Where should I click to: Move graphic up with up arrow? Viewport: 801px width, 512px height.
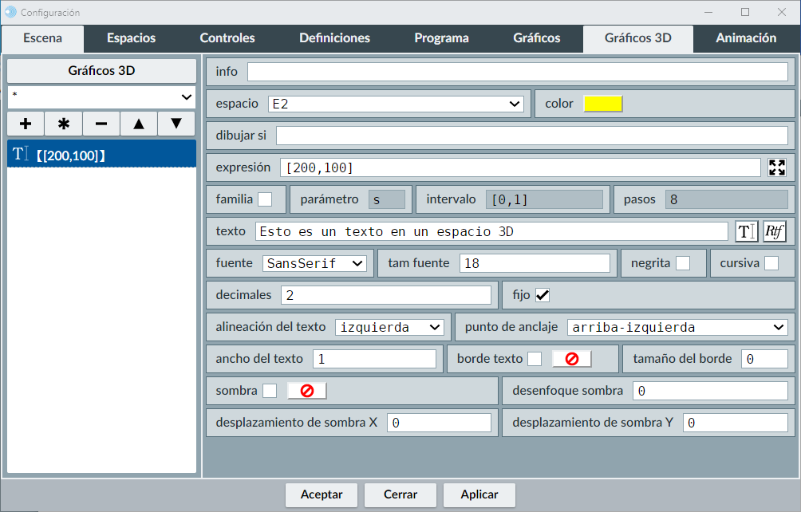pyautogui.click(x=139, y=124)
